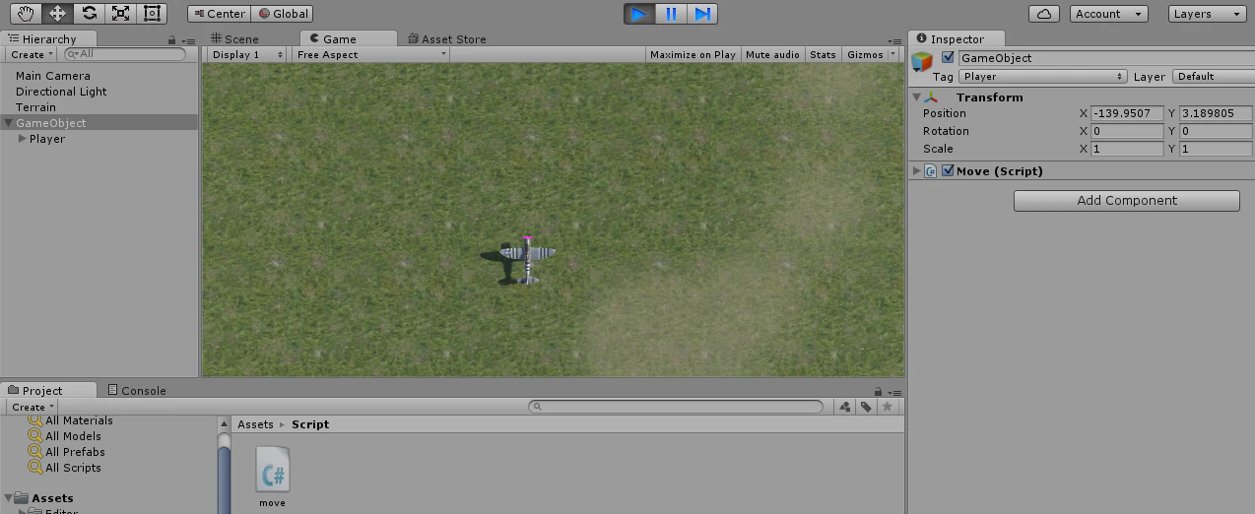The width and height of the screenshot is (1255, 514).
Task: Open the Gizmos dropdown arrow
Action: (893, 55)
